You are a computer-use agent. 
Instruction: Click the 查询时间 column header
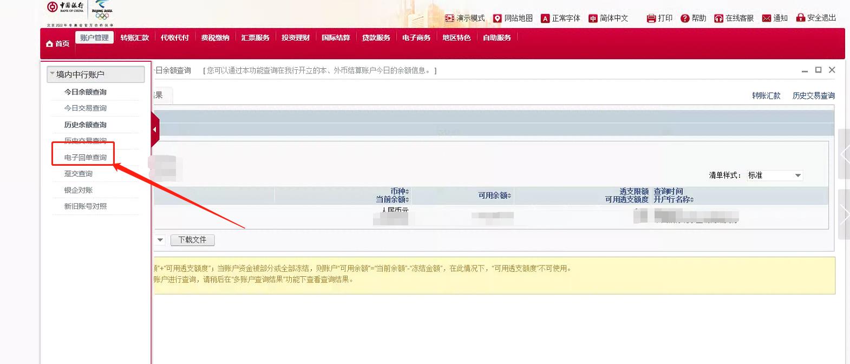coord(668,191)
